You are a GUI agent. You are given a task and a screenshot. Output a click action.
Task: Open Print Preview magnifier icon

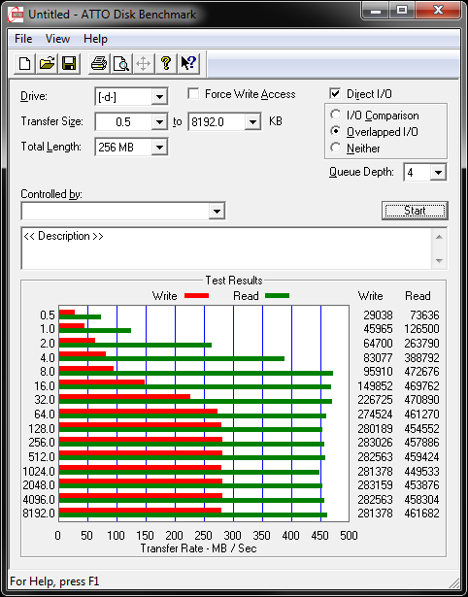click(x=121, y=63)
